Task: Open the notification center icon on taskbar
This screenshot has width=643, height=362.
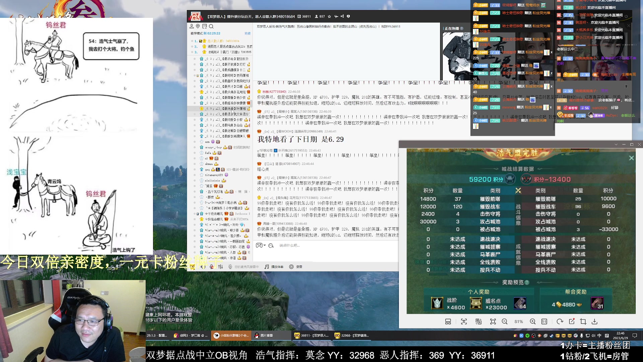Action: click(x=635, y=336)
